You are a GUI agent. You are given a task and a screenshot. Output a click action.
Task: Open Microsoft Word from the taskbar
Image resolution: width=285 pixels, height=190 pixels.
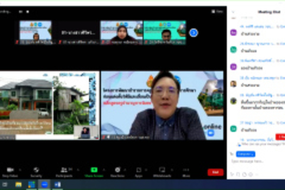58,185
